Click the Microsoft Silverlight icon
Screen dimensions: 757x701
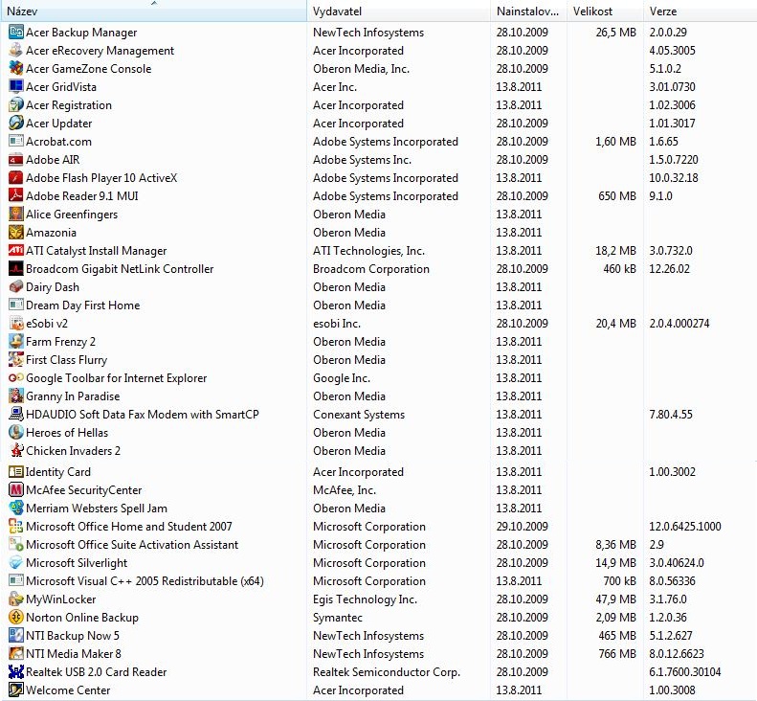(16, 562)
